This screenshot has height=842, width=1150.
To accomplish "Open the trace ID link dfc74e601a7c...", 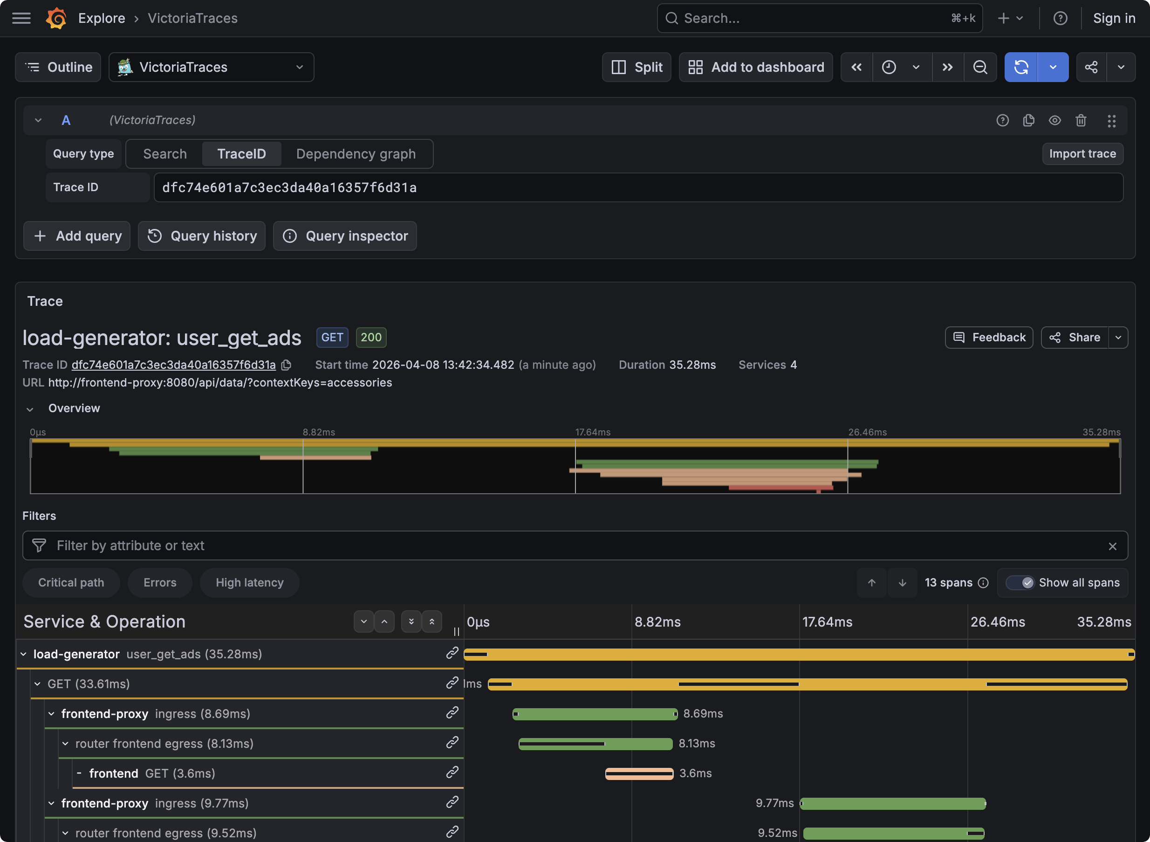I will click(174, 365).
